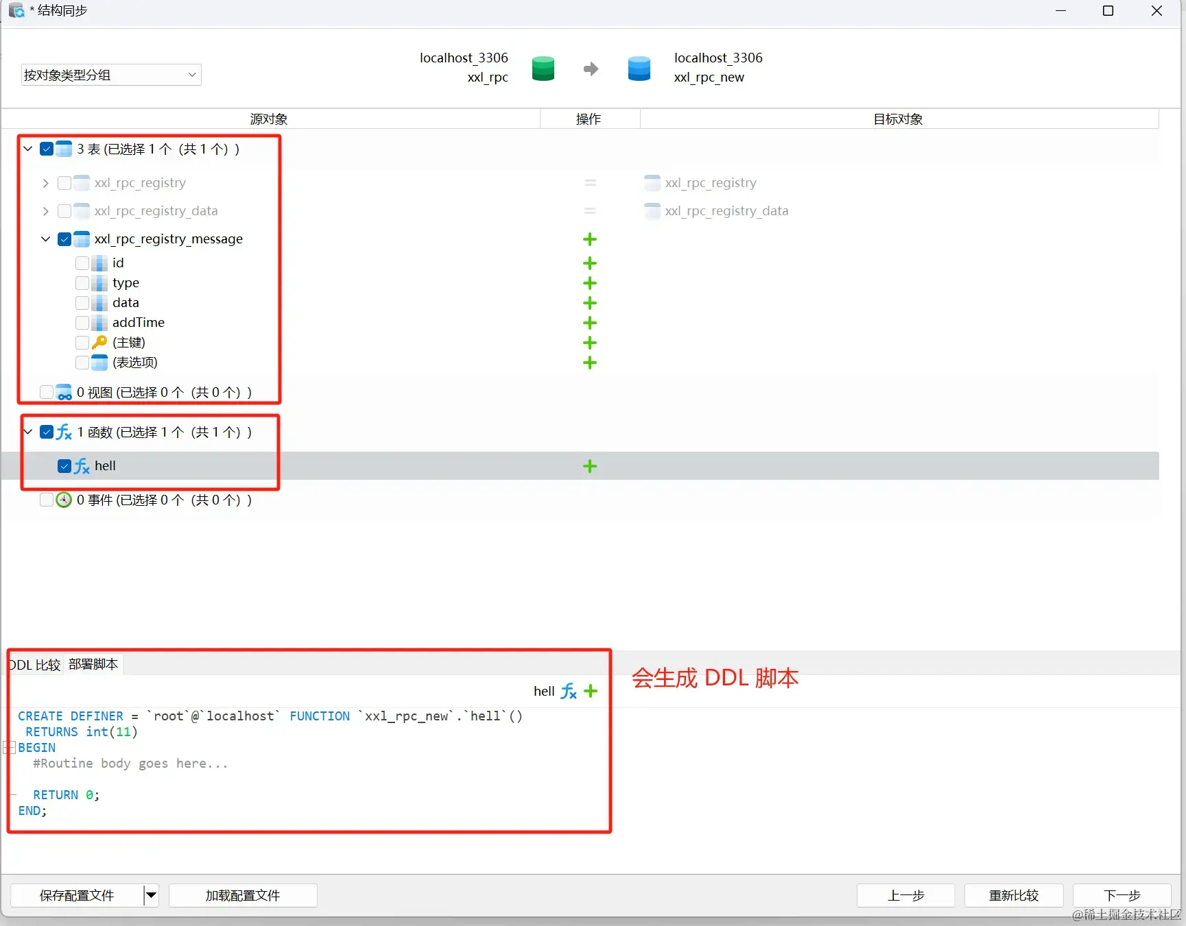Click the target xxl_rpc_registry_data table icon
This screenshot has width=1186, height=926.
click(x=652, y=211)
